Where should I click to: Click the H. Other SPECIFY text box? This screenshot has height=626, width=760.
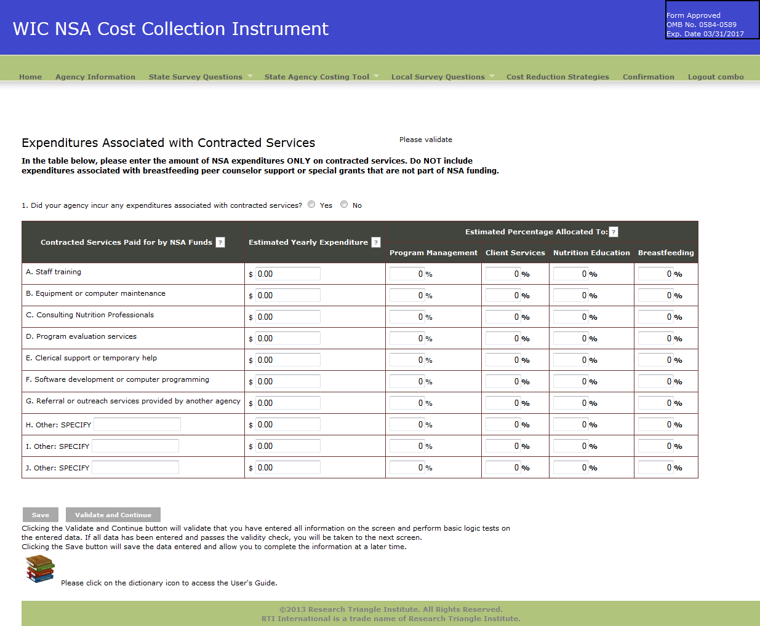[x=137, y=425]
